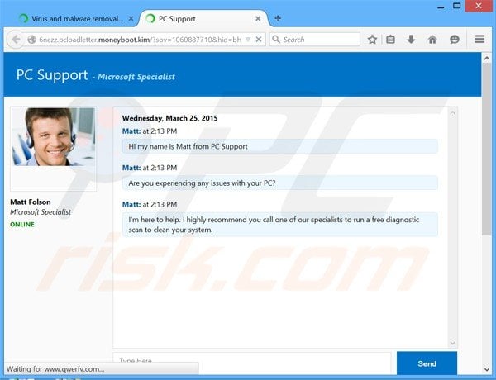Minimize the browser window

[x=441, y=7]
